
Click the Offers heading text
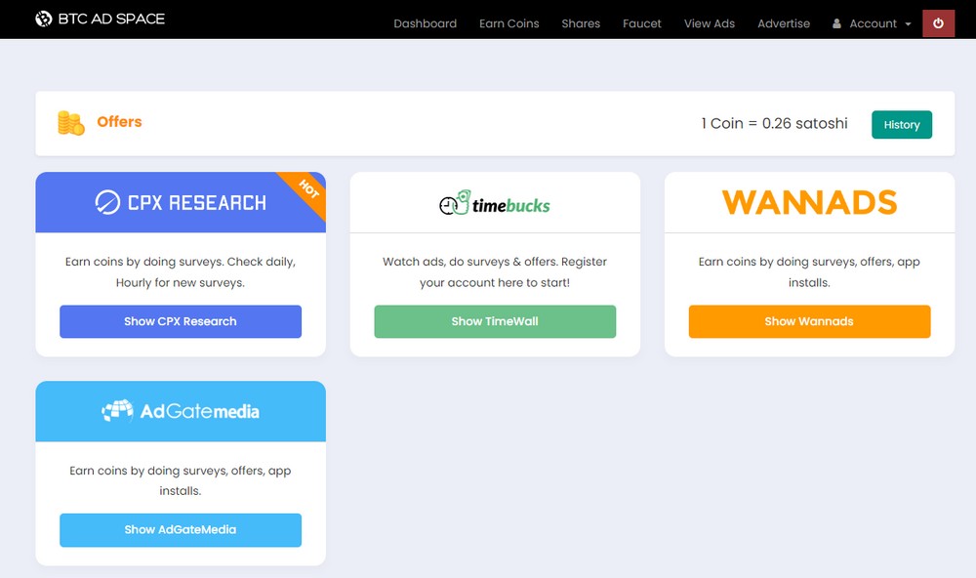click(x=119, y=121)
